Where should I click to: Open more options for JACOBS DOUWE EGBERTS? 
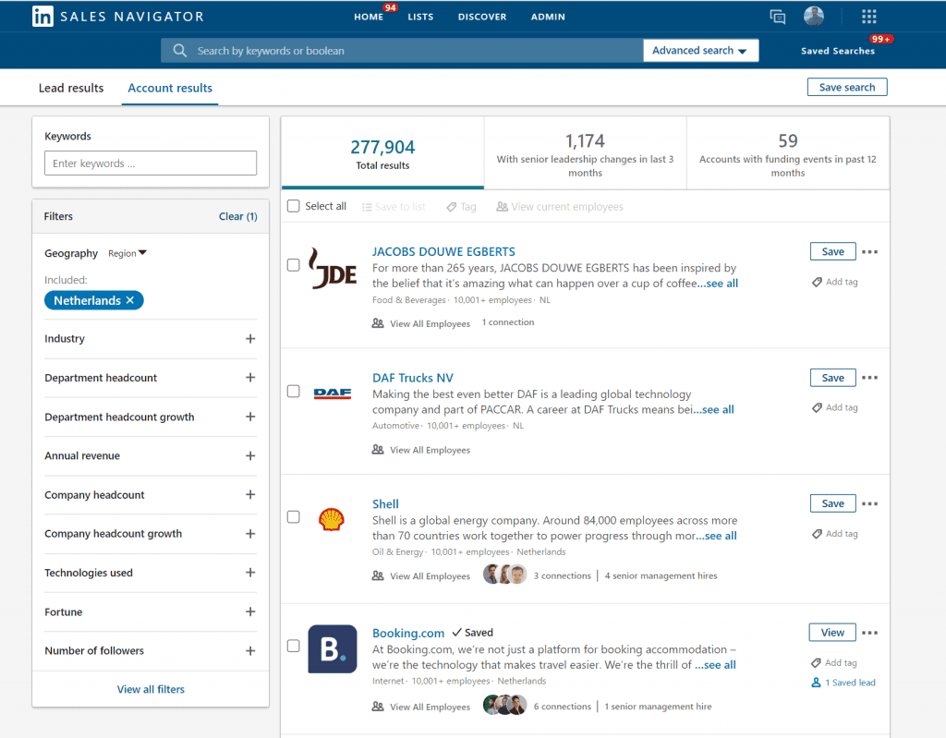tap(869, 252)
